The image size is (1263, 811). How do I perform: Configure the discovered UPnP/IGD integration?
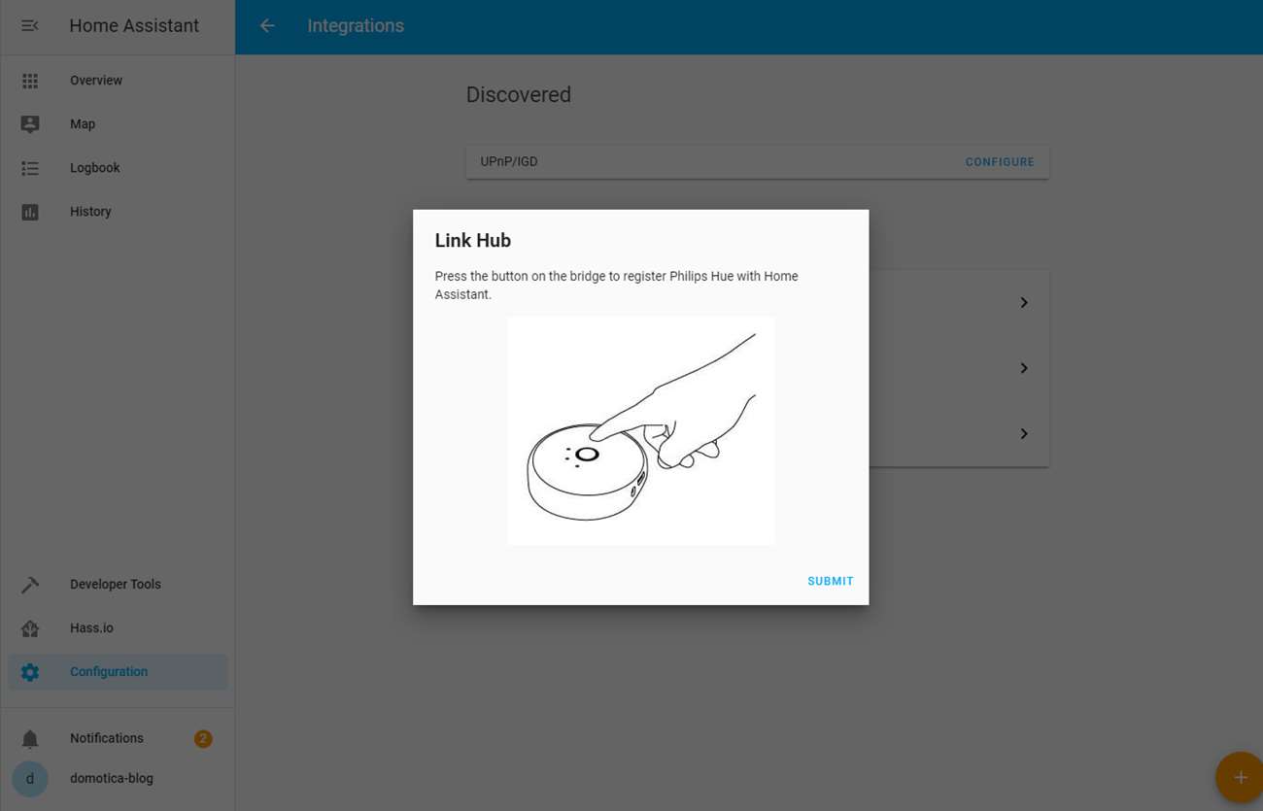999,162
